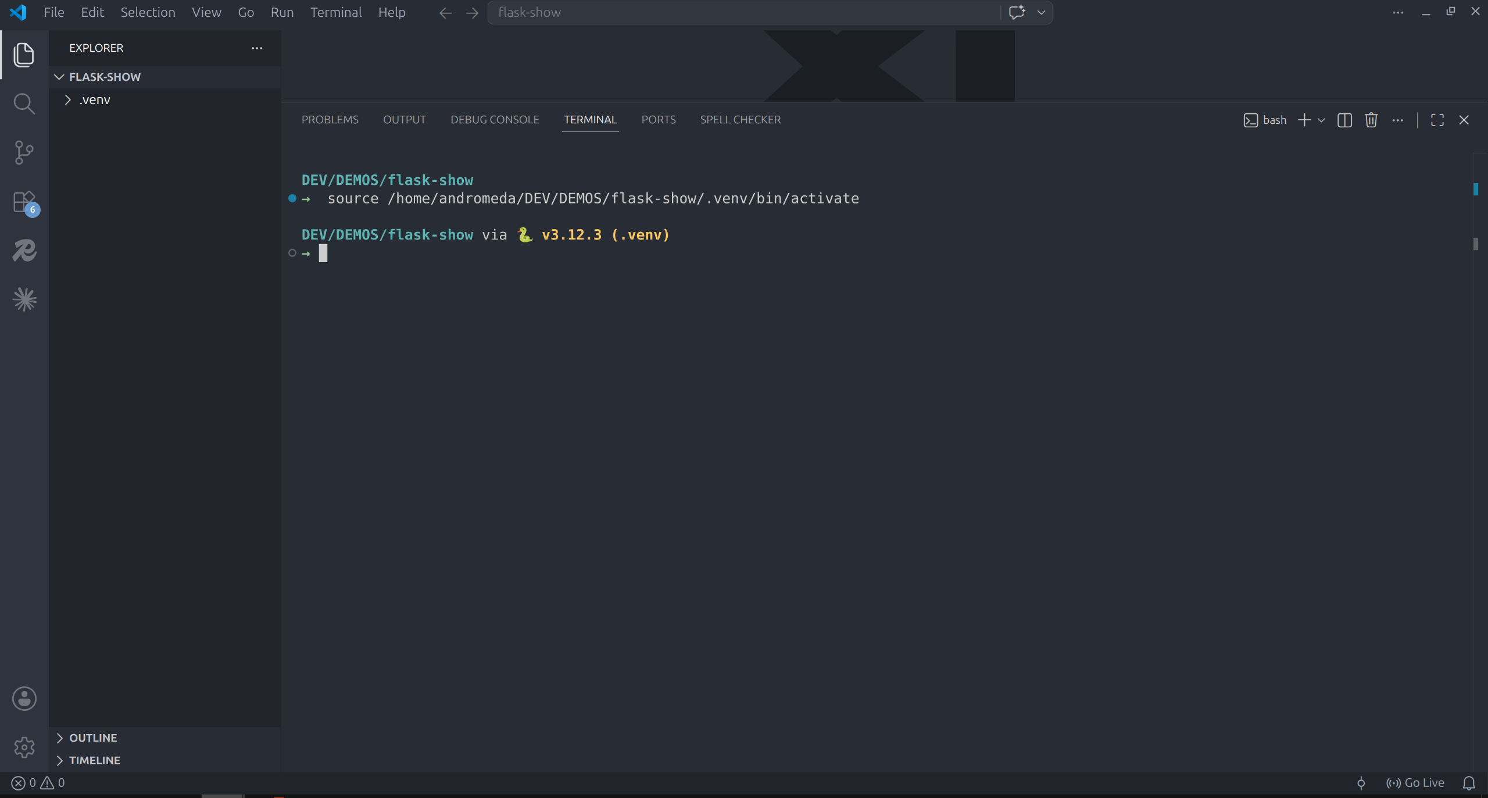The height and width of the screenshot is (798, 1488).
Task: Expand the .venv folder
Action: tap(164, 100)
